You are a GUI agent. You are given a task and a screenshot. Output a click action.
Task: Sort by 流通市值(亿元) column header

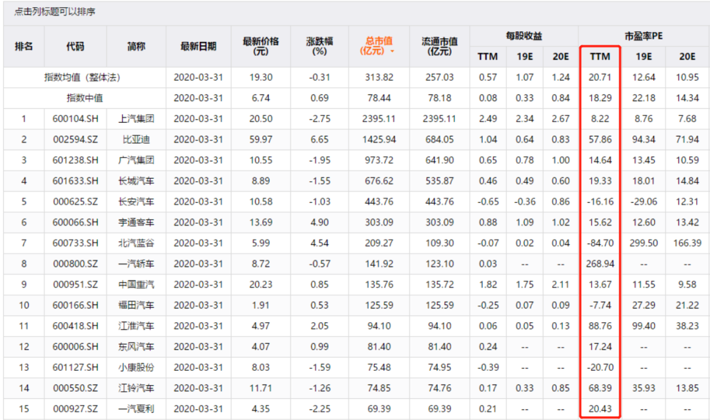click(440, 46)
